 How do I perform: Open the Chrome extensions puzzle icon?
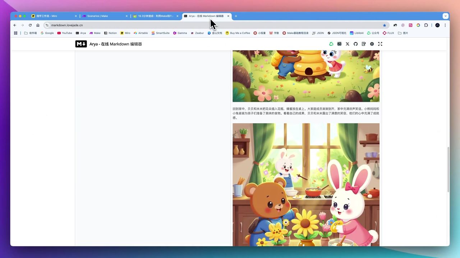(426, 25)
